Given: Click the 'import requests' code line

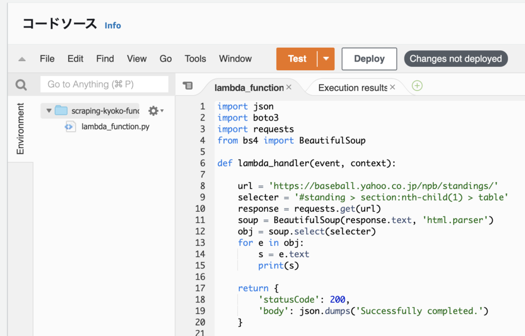Looking at the screenshot, I should 255,129.
